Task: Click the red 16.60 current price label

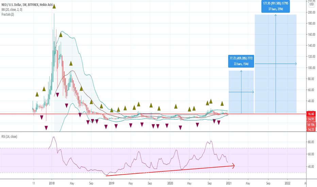Action: [311, 114]
